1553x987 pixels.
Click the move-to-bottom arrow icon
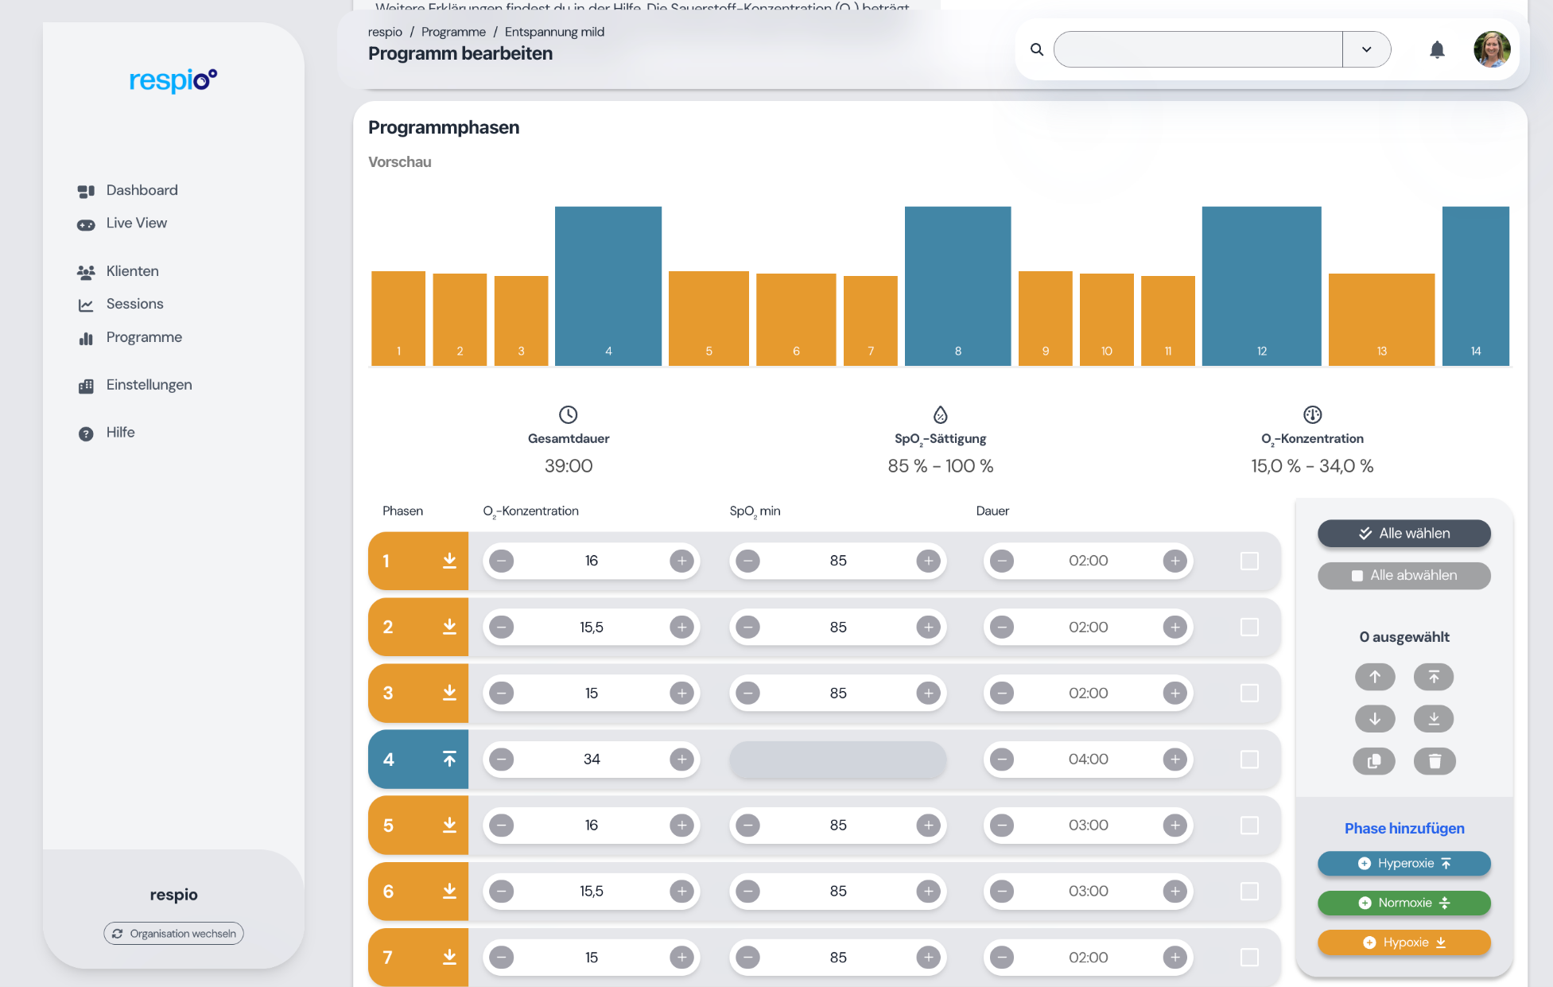click(1434, 719)
